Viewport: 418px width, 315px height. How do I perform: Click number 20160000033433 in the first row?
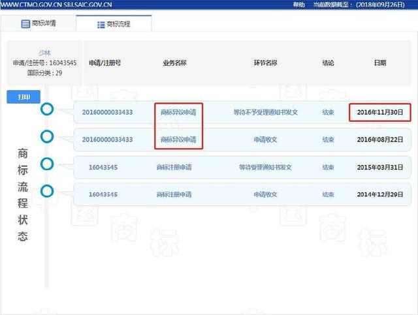coord(107,112)
